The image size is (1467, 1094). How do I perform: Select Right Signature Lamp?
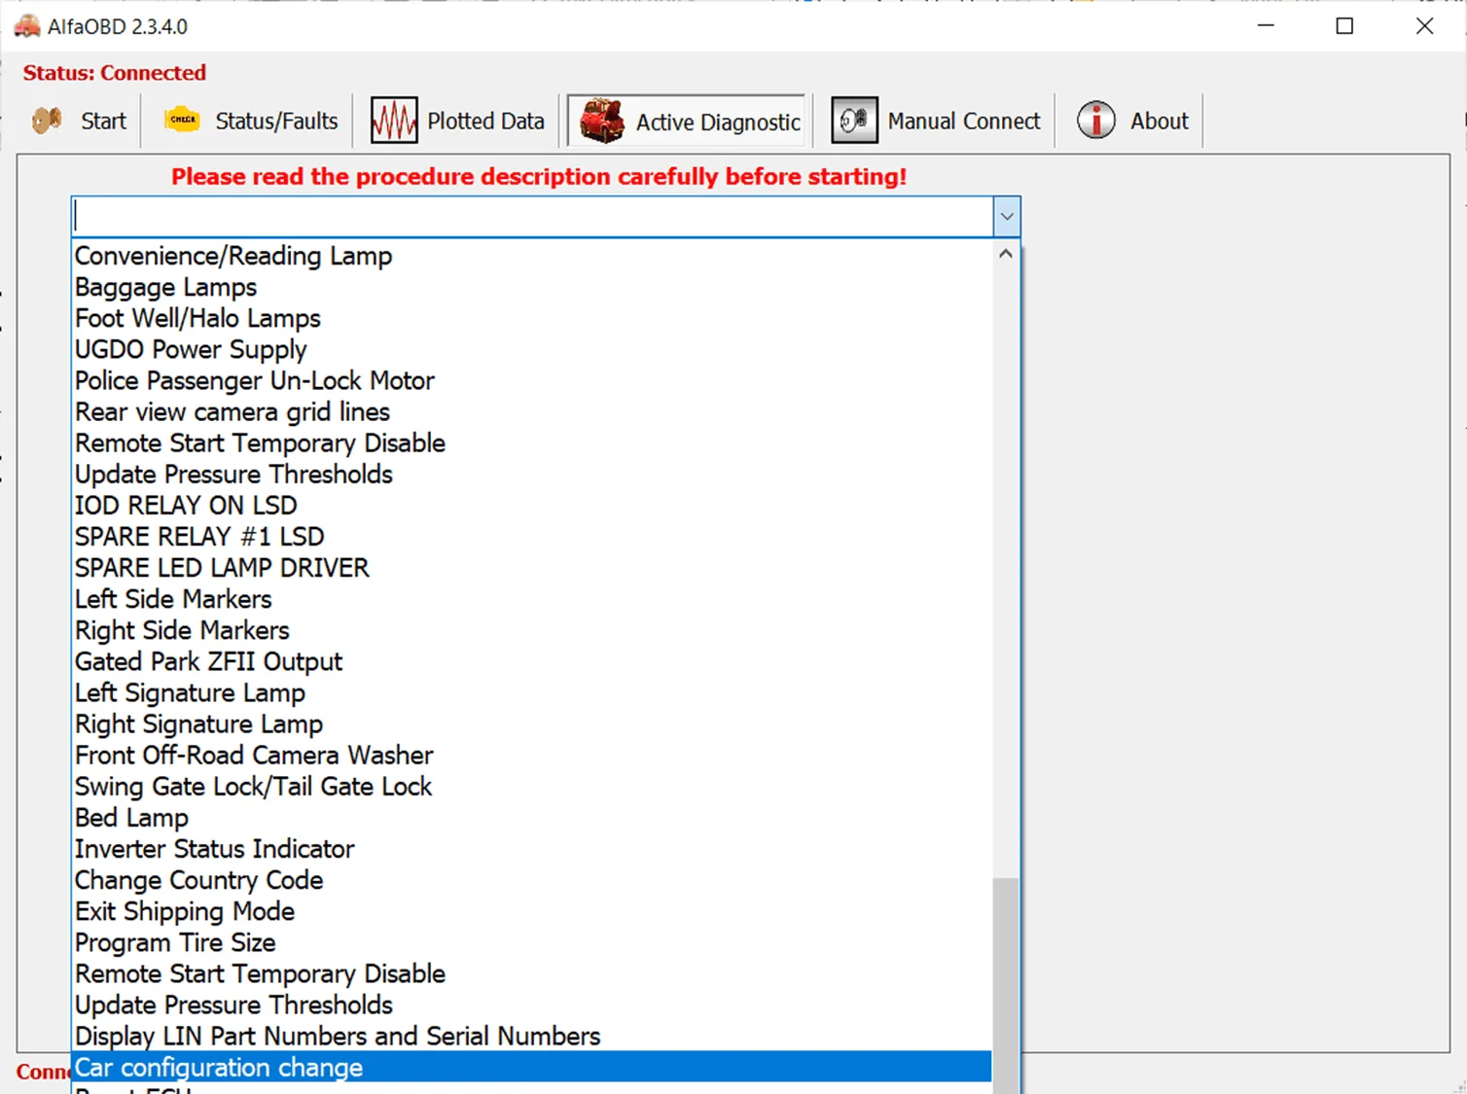[x=531, y=723]
